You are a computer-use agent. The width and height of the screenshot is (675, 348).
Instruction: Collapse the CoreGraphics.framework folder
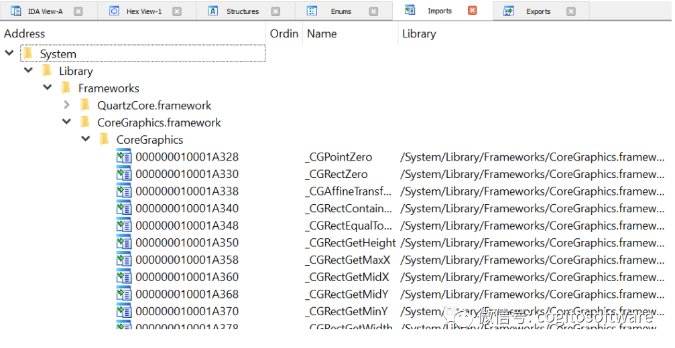(x=67, y=122)
